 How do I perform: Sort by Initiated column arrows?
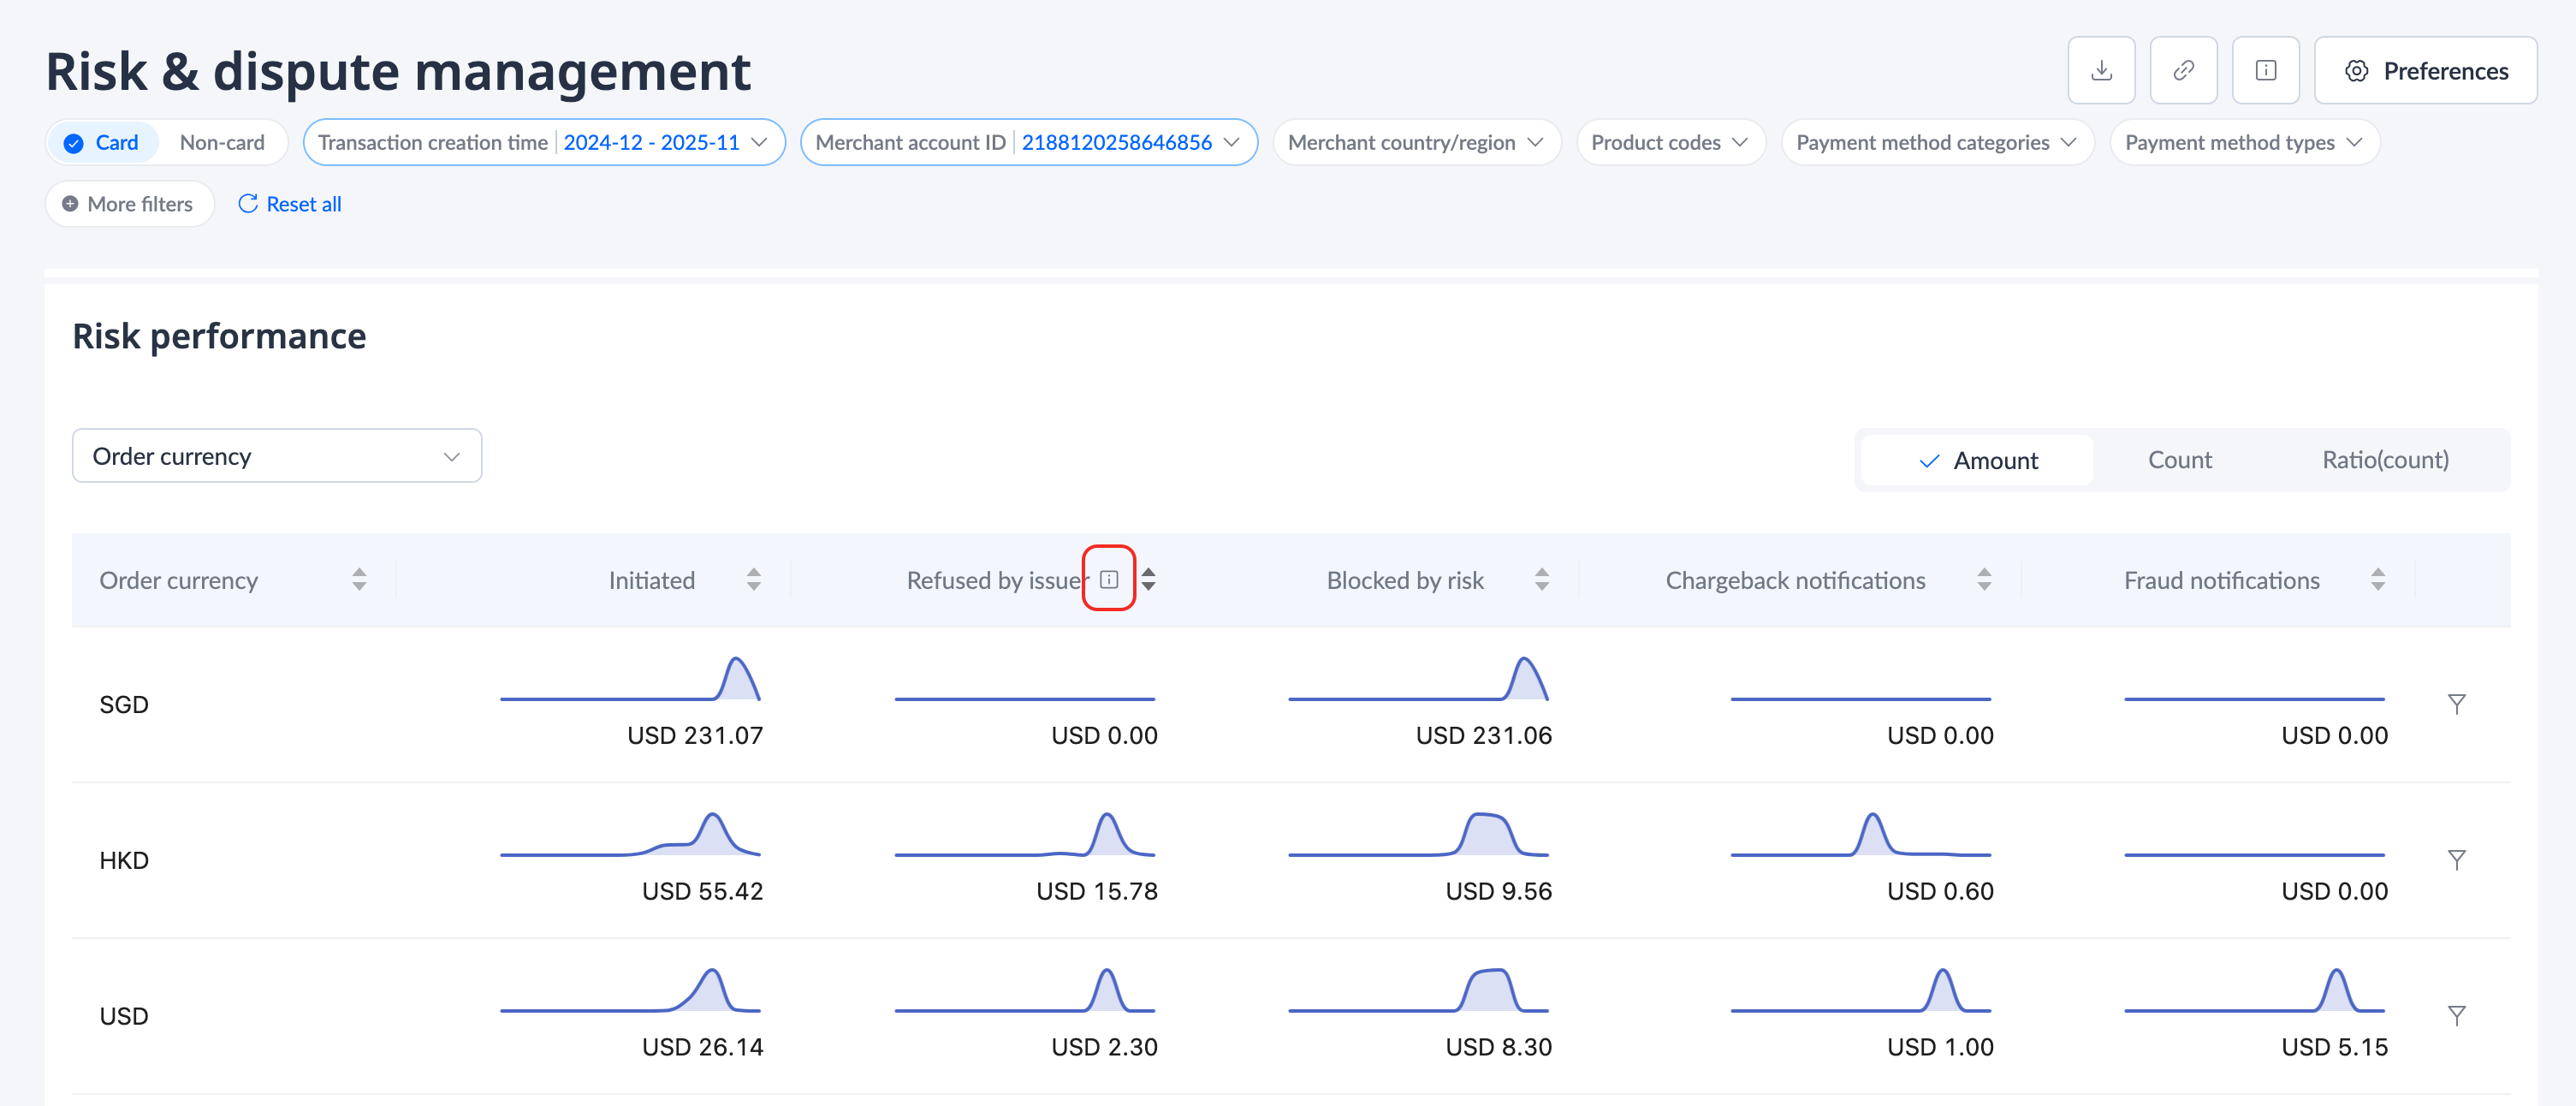(754, 580)
